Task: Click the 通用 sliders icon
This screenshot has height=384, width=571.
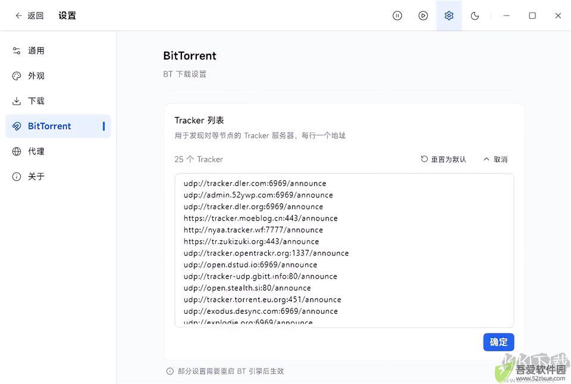Action: click(17, 51)
